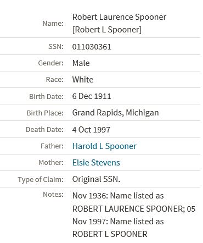Viewport: 203px width, 243px height.
Task: Click the SSN value 011030361
Action: pos(92,47)
